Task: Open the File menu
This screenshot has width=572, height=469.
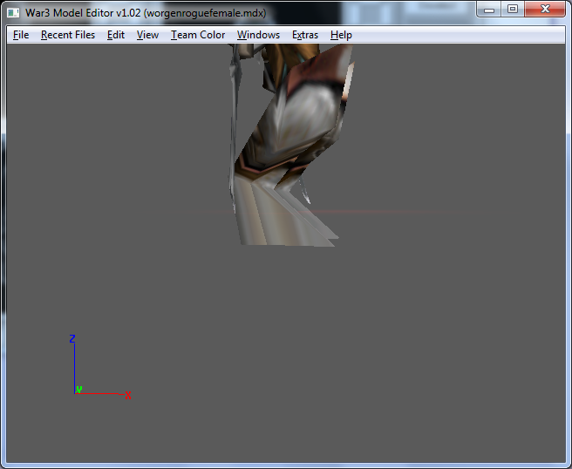Action: (x=21, y=35)
